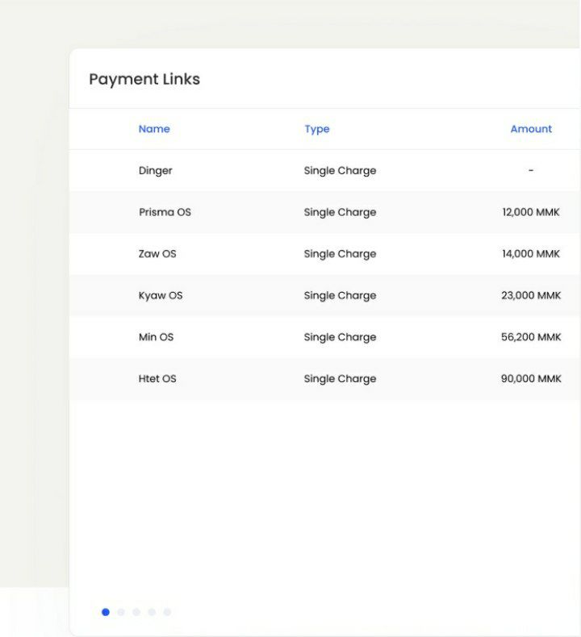Sort by the Amount column header
Viewport: 581px width, 637px height.
[x=531, y=129]
